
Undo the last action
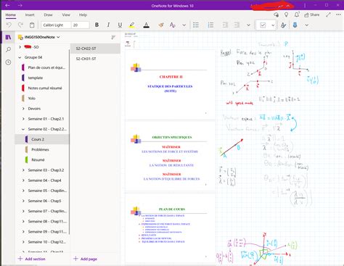[x=9, y=25]
